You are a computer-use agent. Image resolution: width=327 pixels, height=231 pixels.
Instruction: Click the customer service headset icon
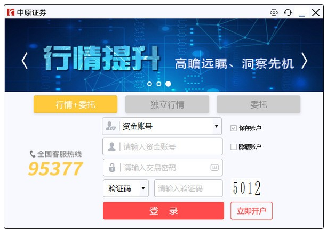288,13
